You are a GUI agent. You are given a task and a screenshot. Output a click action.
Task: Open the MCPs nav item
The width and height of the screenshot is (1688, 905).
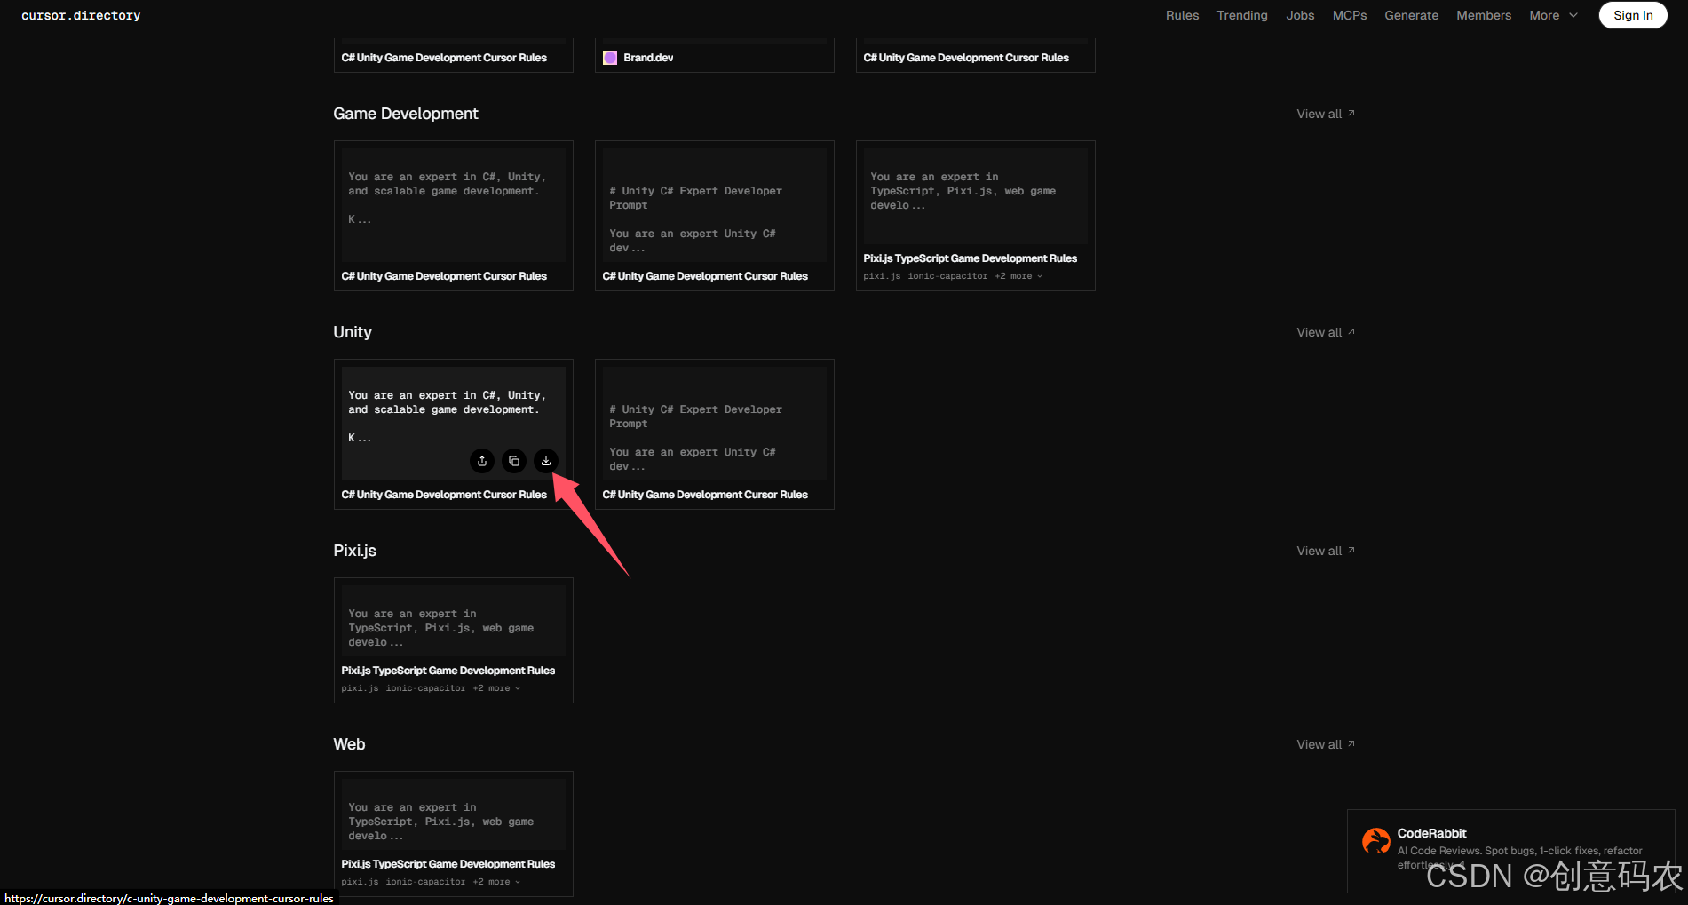click(x=1350, y=15)
